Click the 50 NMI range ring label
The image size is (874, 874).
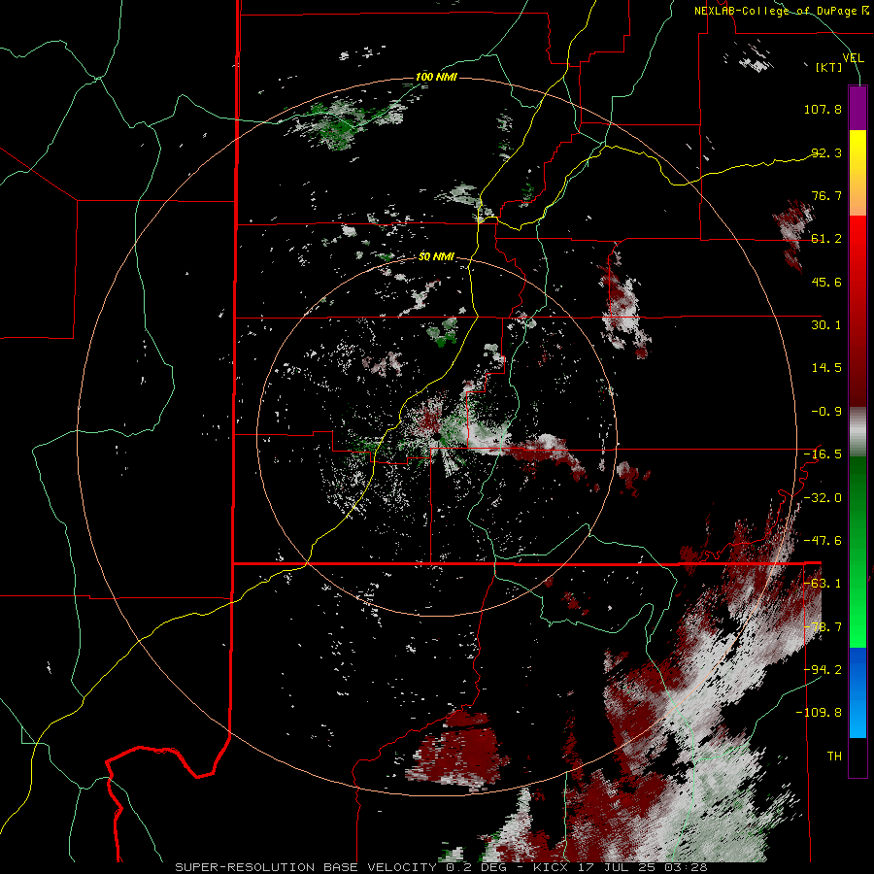click(436, 256)
